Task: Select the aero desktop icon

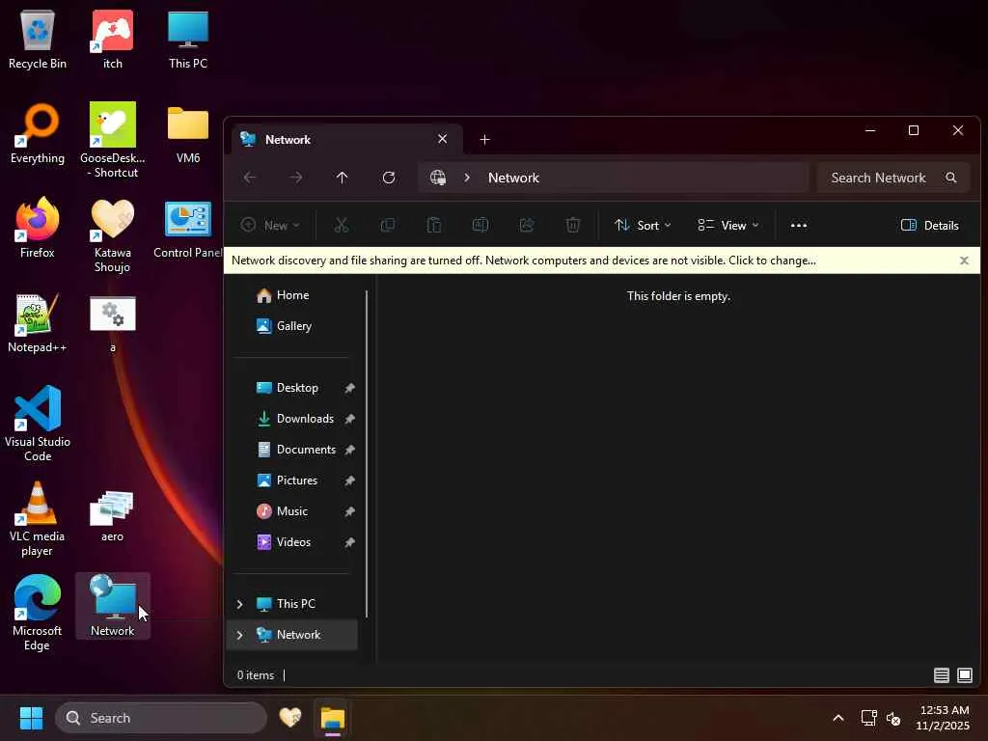Action: [x=112, y=517]
